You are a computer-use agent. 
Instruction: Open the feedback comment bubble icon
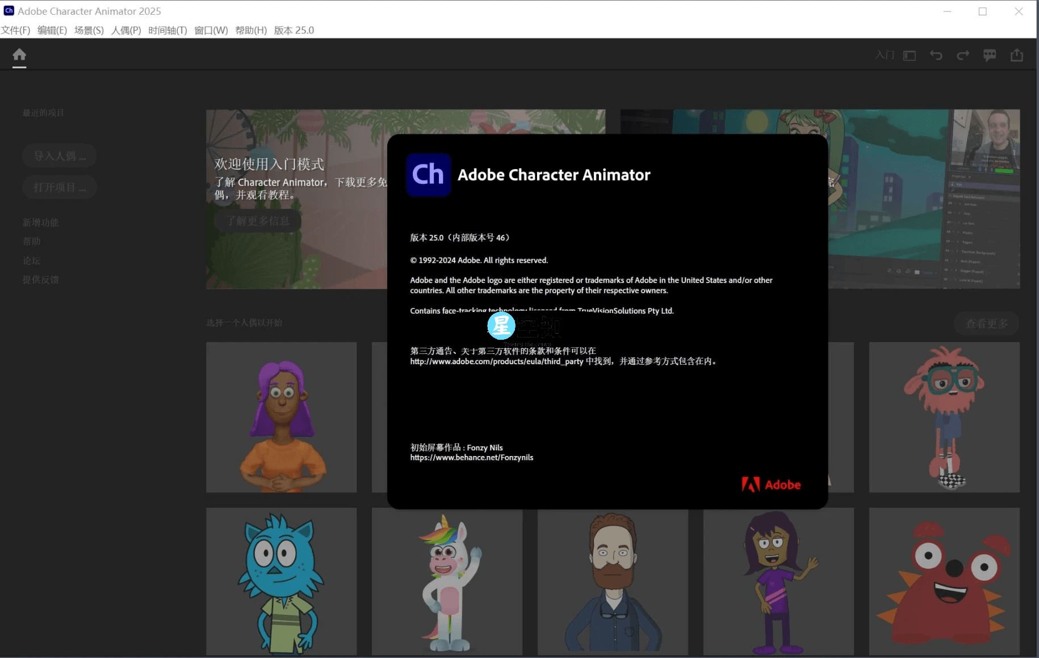(x=990, y=55)
